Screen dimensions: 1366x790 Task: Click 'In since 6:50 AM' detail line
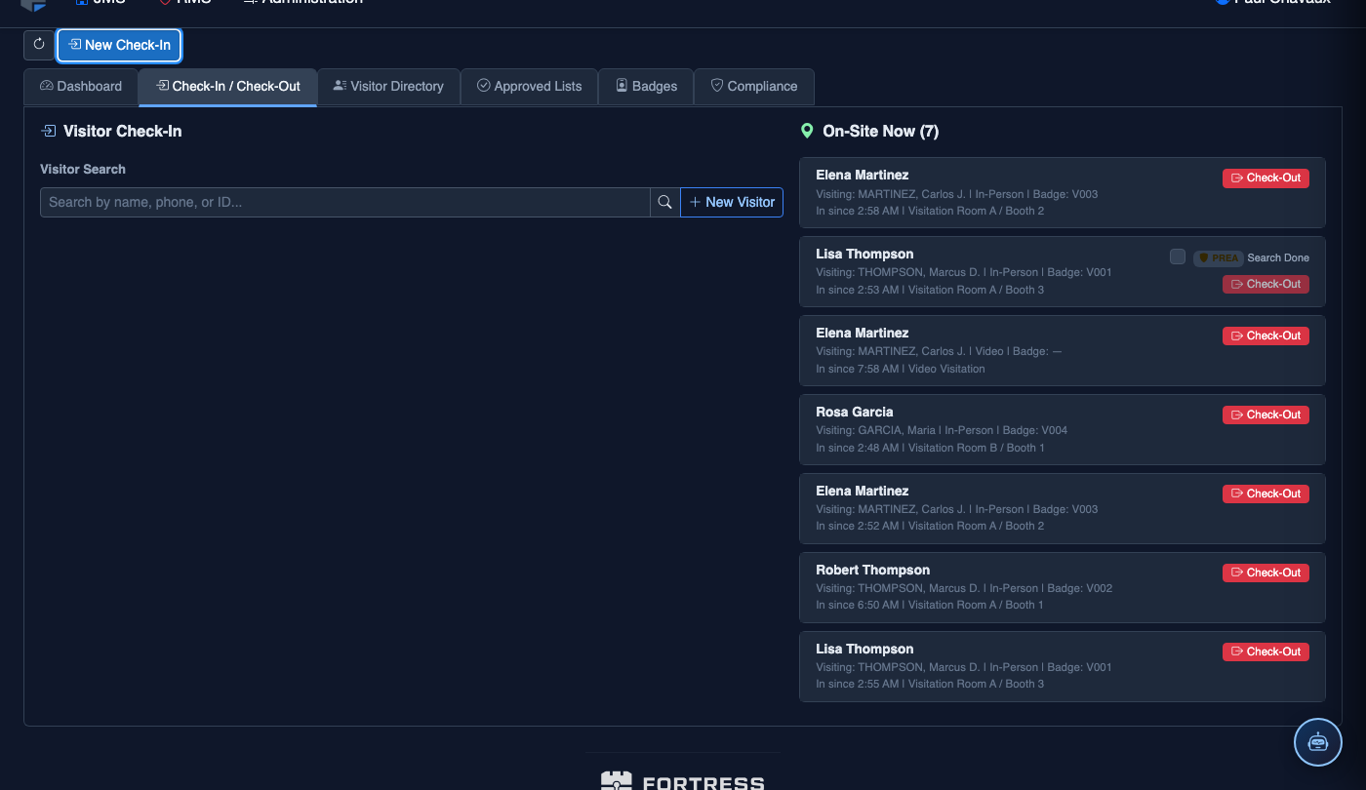[930, 605]
